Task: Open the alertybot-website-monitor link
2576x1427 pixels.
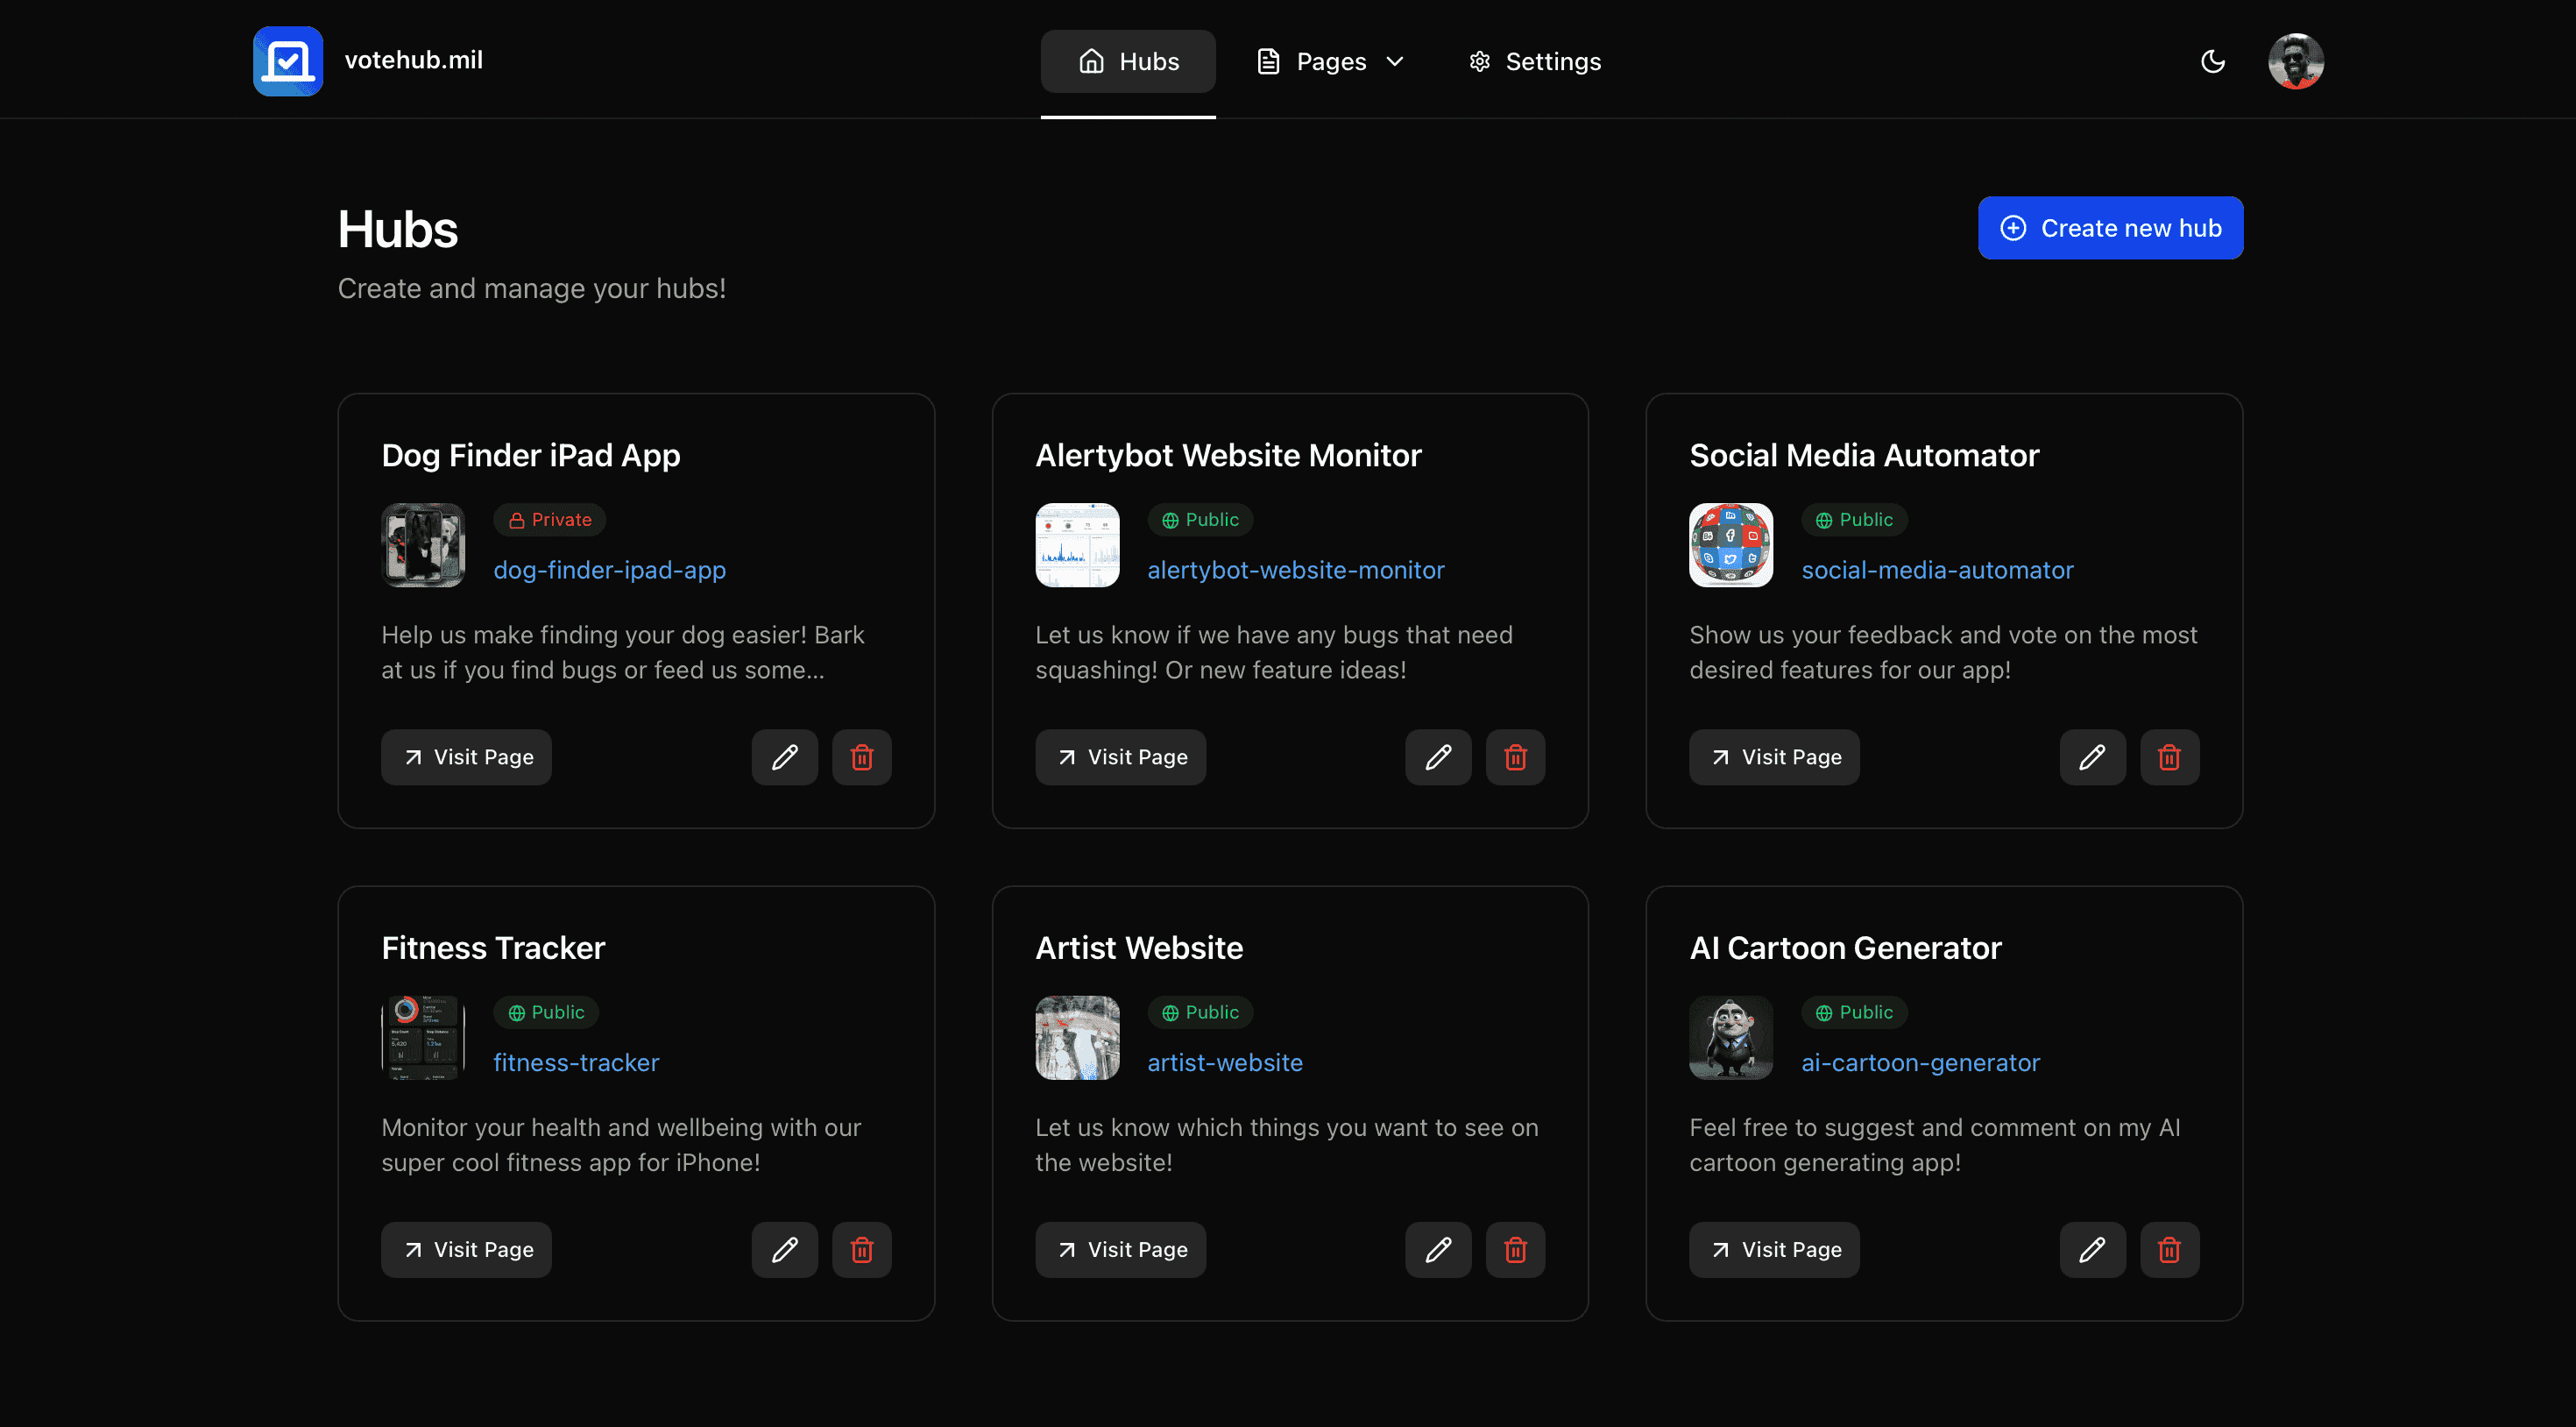Action: [x=1295, y=570]
